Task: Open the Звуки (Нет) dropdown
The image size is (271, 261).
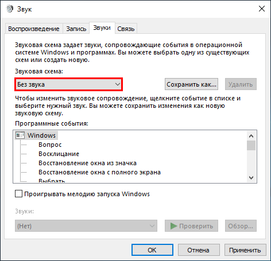Action: coord(86,226)
